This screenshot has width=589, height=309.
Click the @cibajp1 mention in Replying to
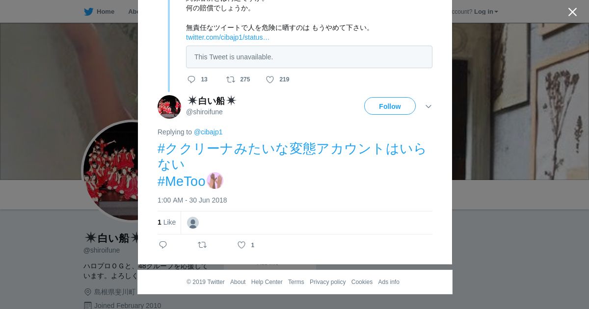pos(208,132)
